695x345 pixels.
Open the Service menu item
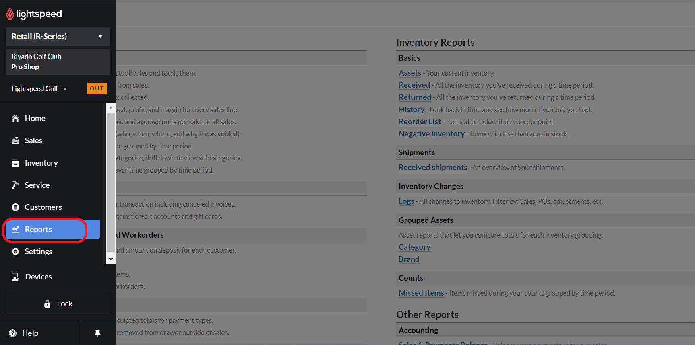53,185
